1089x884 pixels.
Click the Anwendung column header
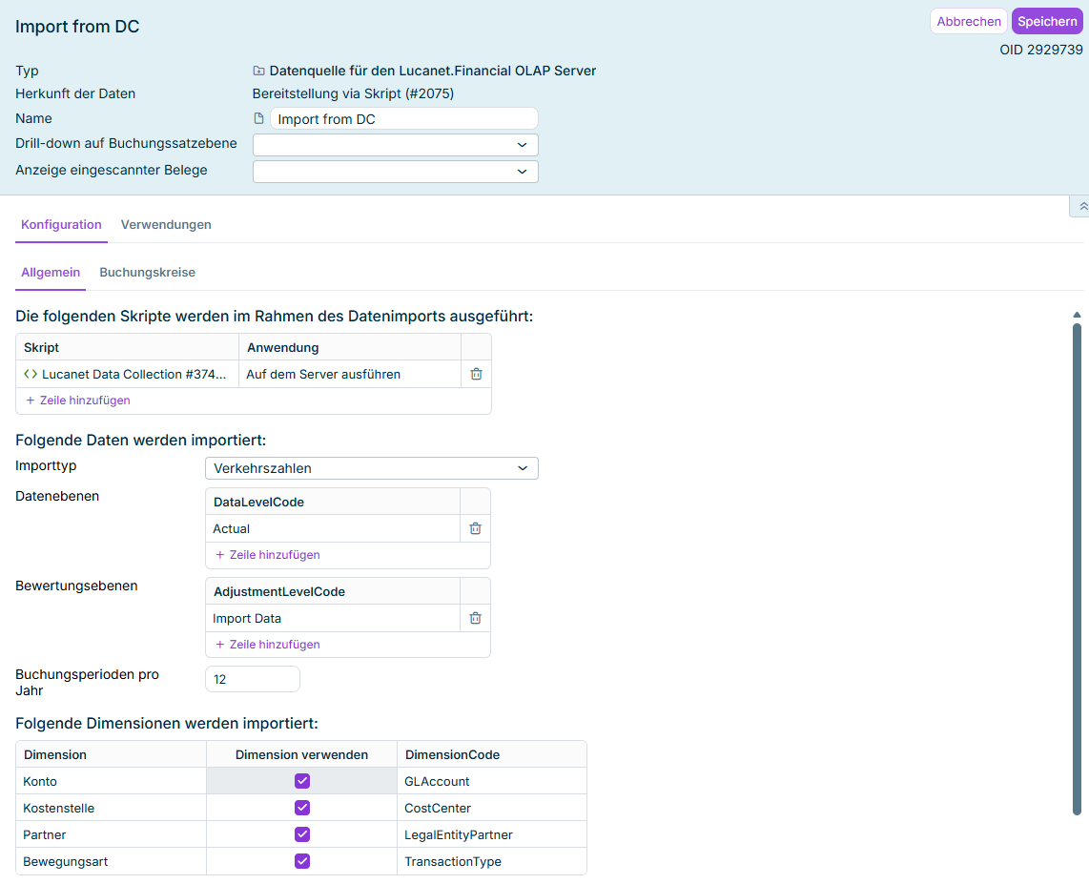(x=350, y=347)
